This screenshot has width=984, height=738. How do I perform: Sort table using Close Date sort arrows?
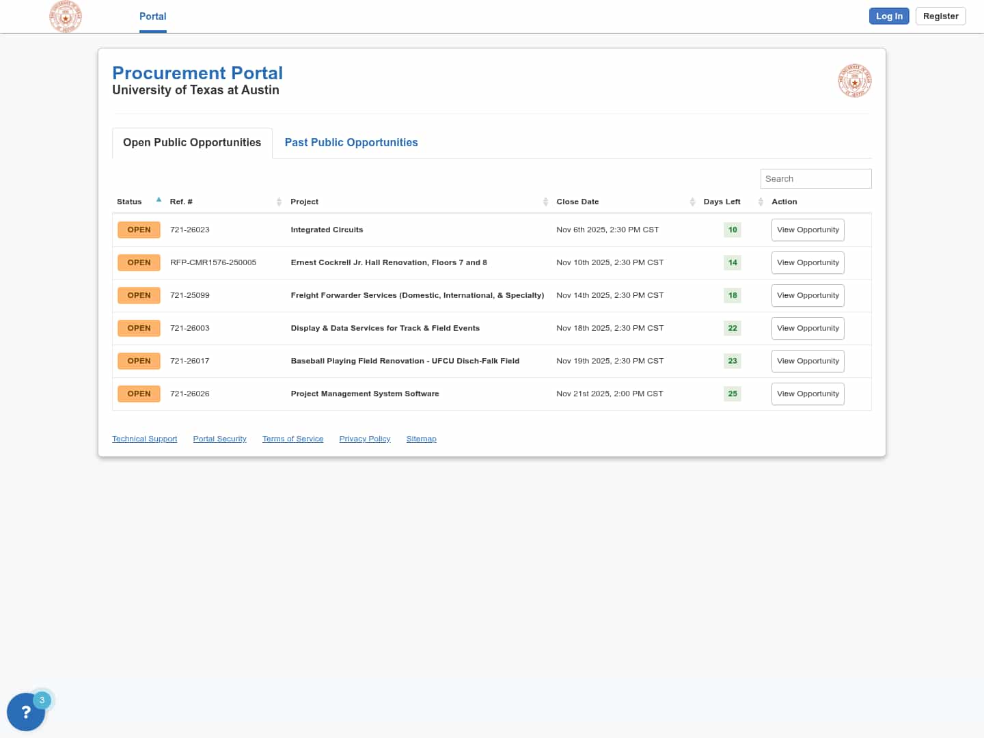692,202
